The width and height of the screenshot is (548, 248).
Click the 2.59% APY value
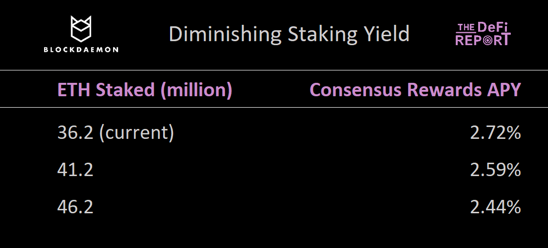495,170
